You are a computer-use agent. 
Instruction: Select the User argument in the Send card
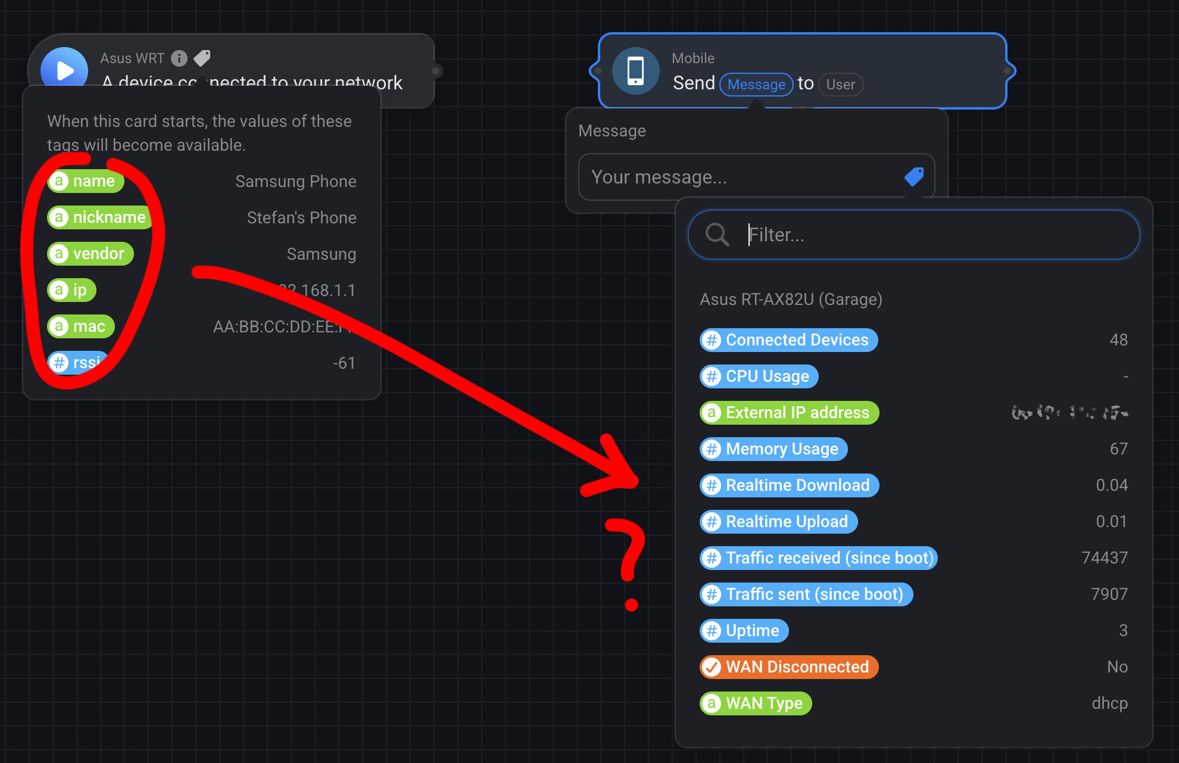(x=840, y=85)
